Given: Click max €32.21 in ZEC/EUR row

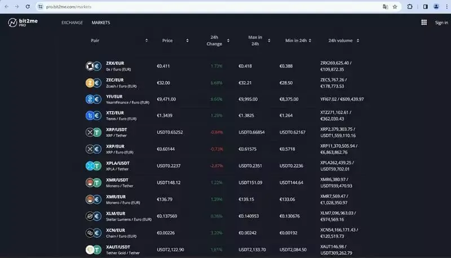Looking at the screenshot, I should pos(245,83).
